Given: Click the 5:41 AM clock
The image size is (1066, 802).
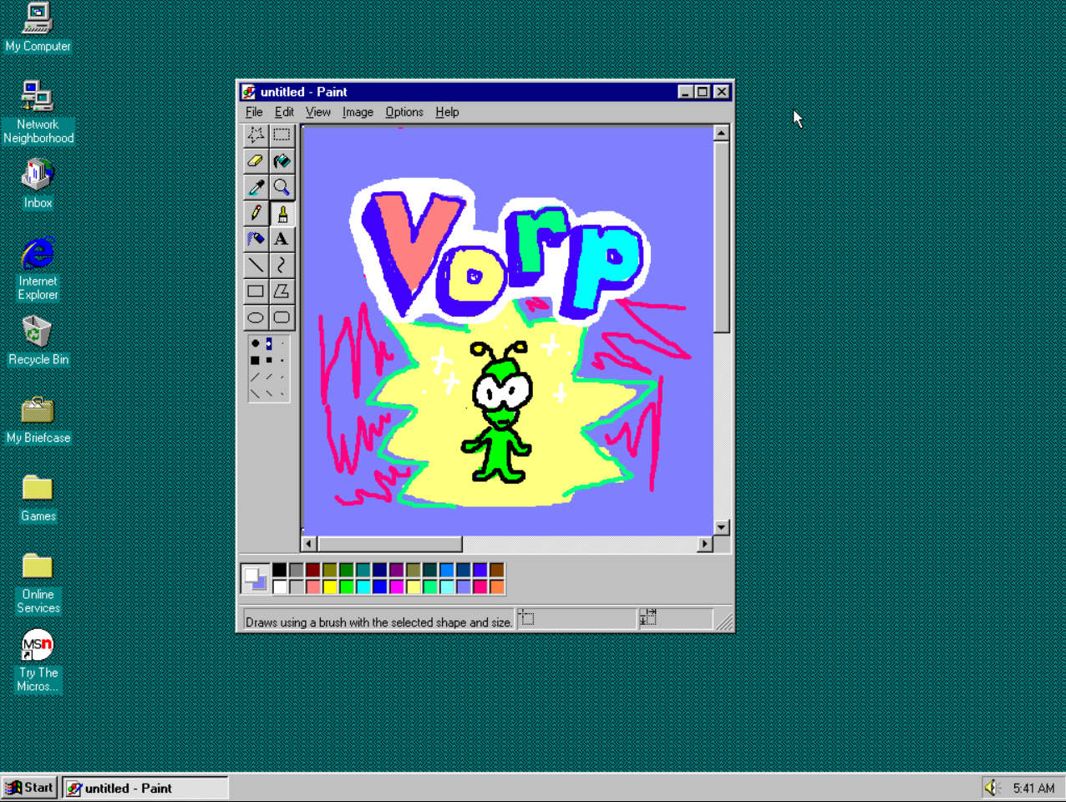Looking at the screenshot, I should (1033, 788).
